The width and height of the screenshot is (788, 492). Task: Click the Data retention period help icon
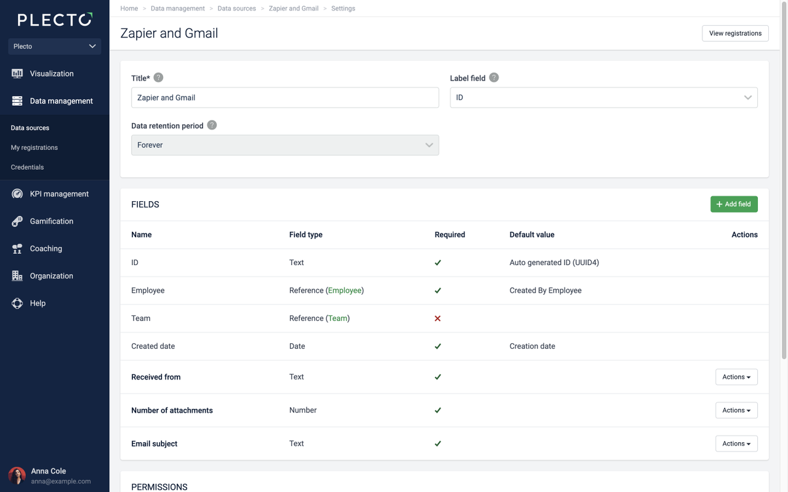pyautogui.click(x=212, y=125)
